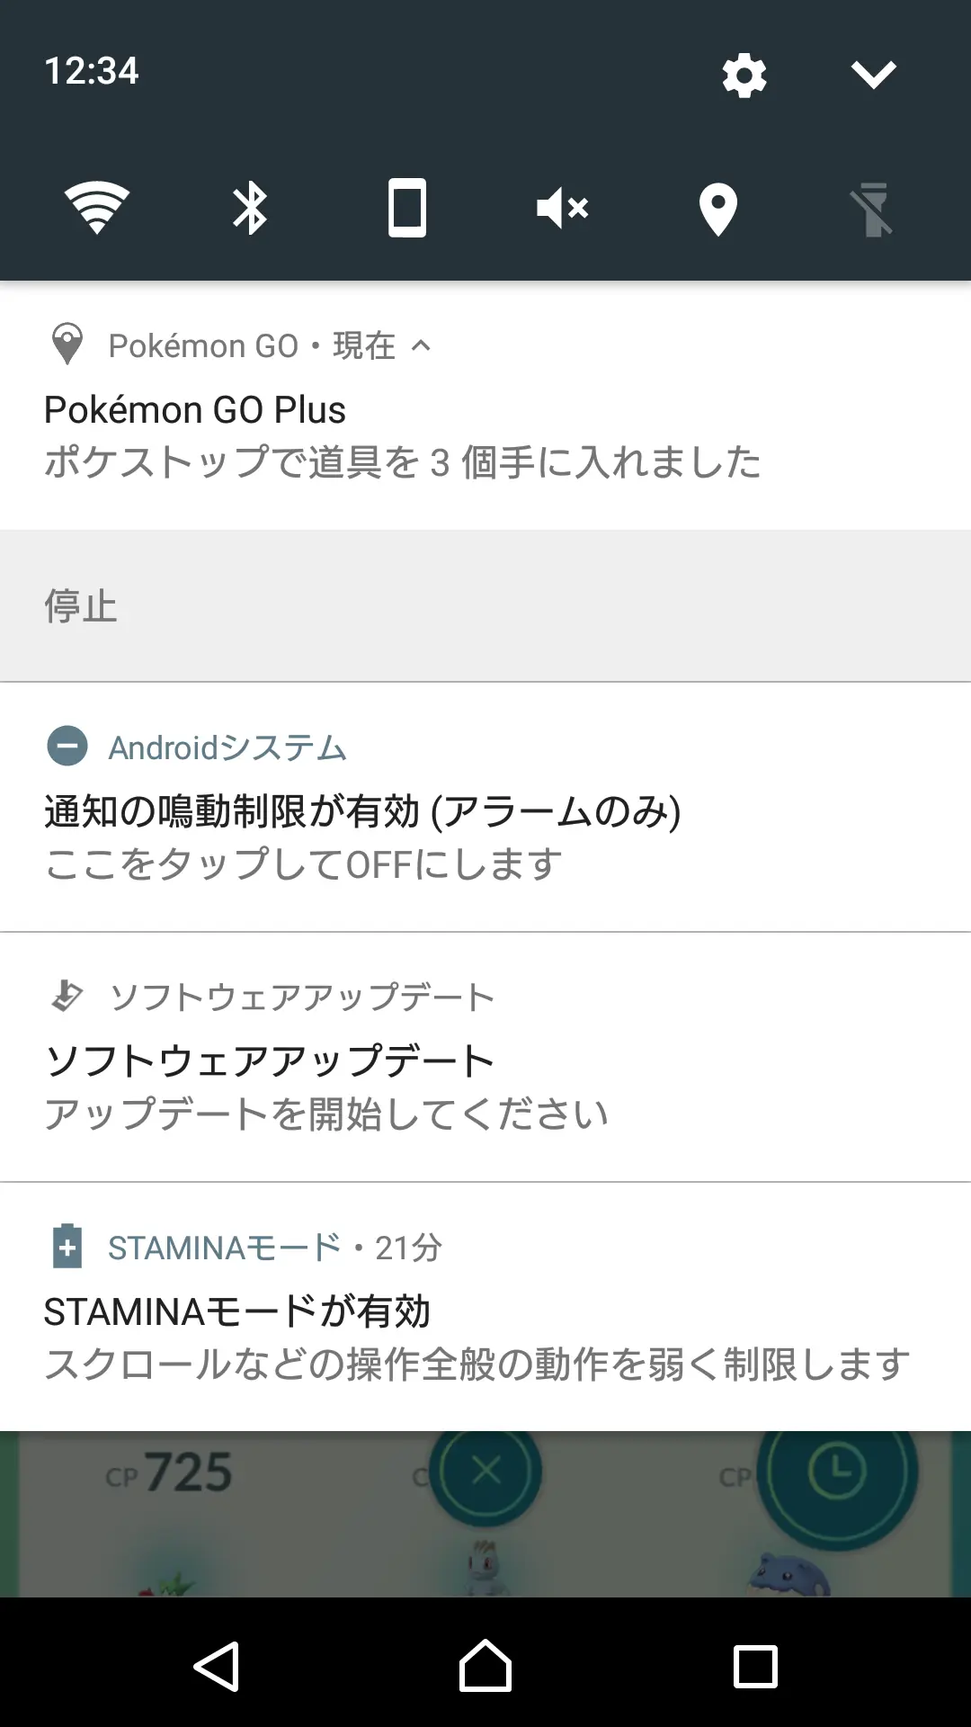Viewport: 971px width, 1727px height.
Task: Tap the muted speaker sound icon
Action: 562,208
